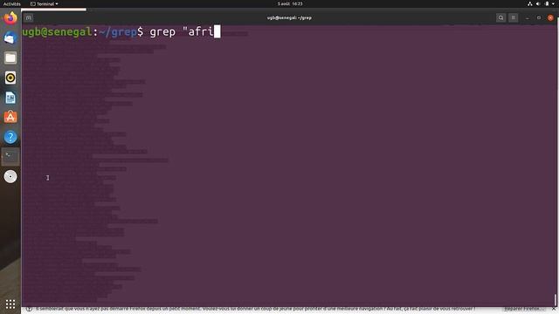Dismiss the Firefox notification bar with the X
This screenshot has height=314, width=559.
coord(554,309)
